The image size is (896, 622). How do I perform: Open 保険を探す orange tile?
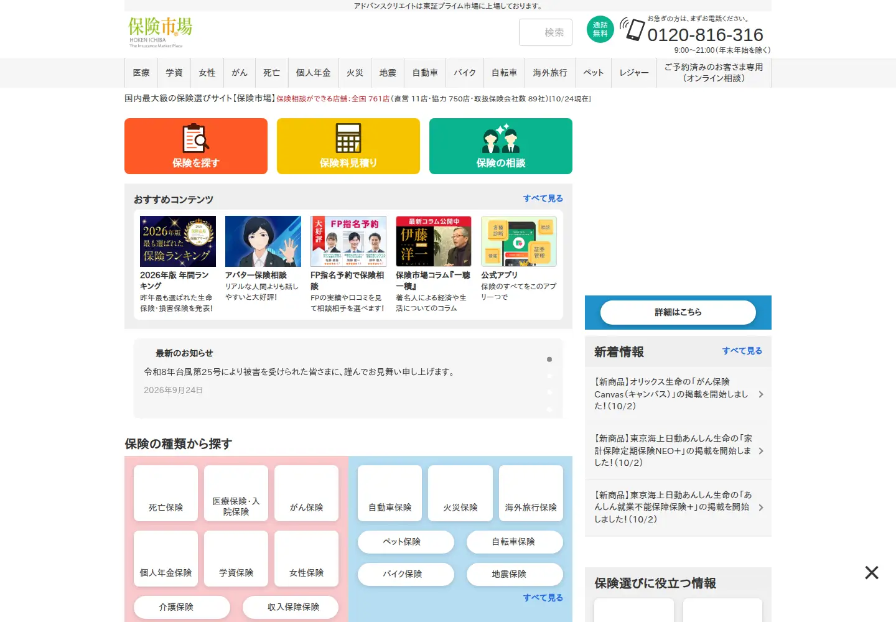[x=196, y=146]
